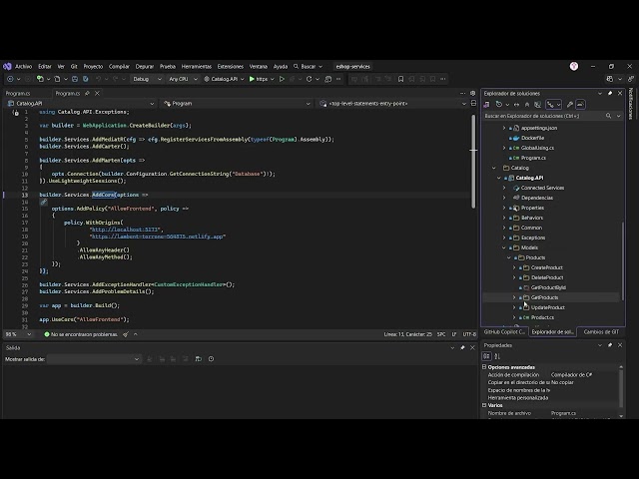Open the Herramientas menu
The image size is (639, 479).
pyautogui.click(x=197, y=67)
